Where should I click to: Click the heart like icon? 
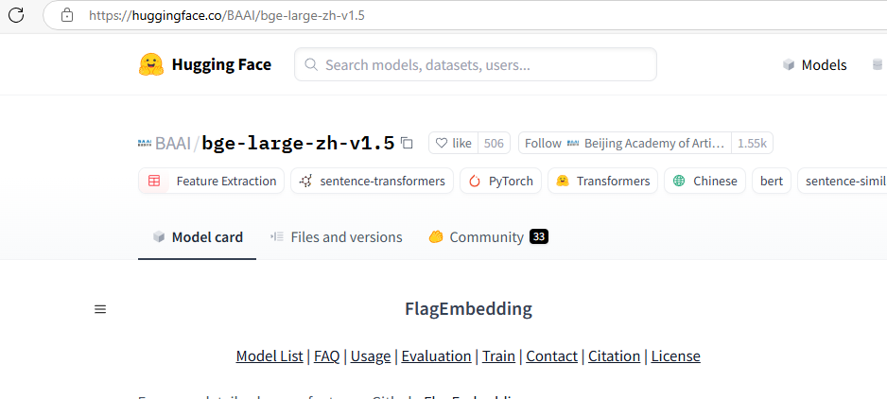point(442,143)
